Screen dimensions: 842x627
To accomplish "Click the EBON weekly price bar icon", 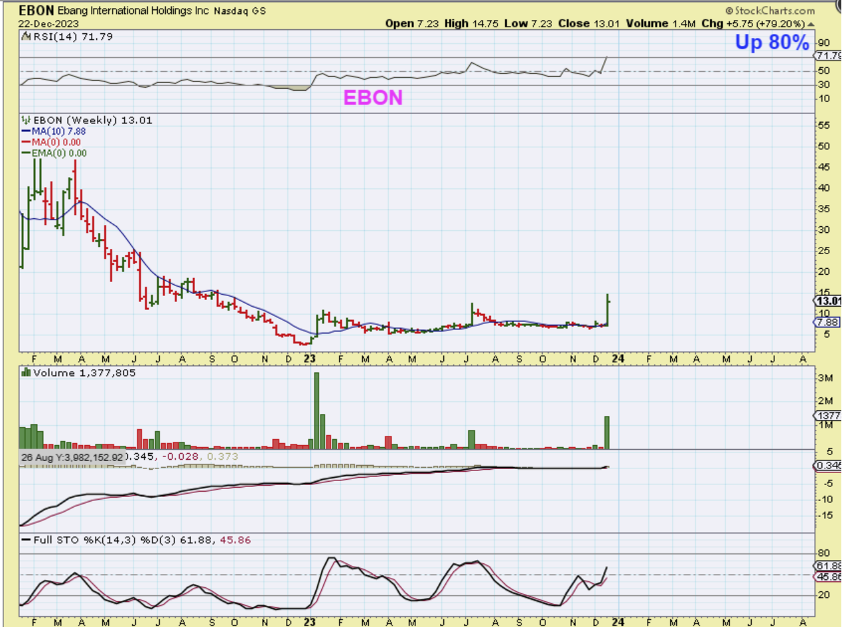I will [27, 121].
